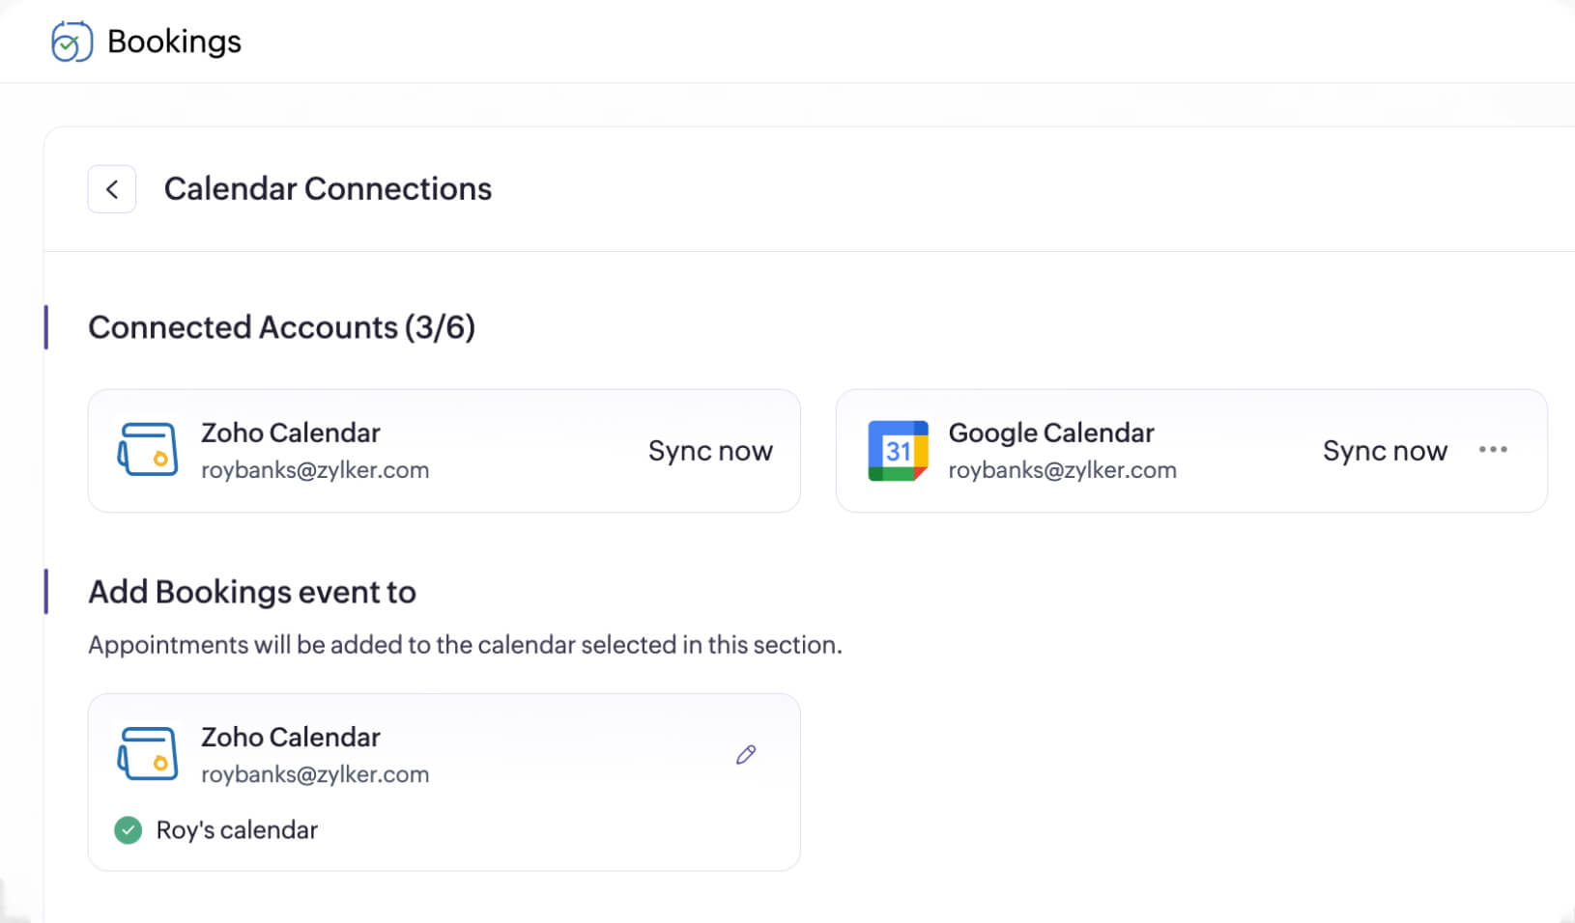This screenshot has height=923, width=1575.
Task: Click the Bookings logo icon
Action: pyautogui.click(x=72, y=42)
